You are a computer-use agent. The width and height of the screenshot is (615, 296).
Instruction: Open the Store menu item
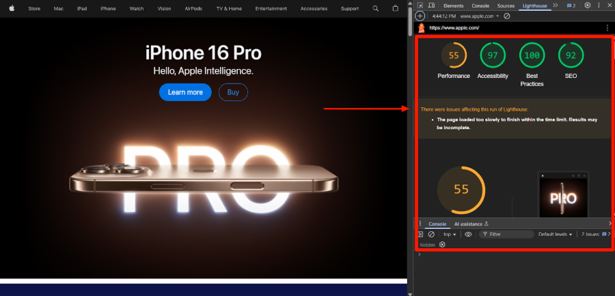click(x=34, y=8)
